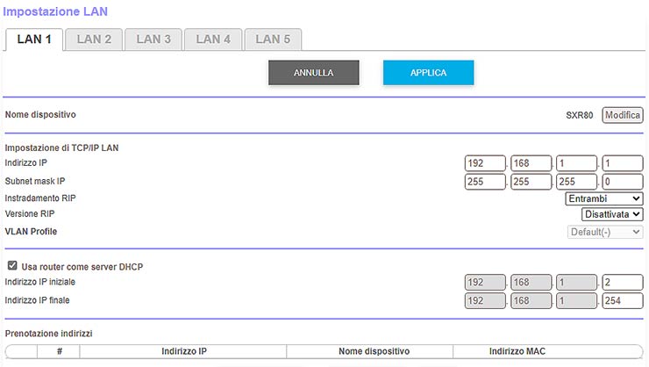Uncheck Usa router come server DHCP
649x367 pixels.
(12, 266)
